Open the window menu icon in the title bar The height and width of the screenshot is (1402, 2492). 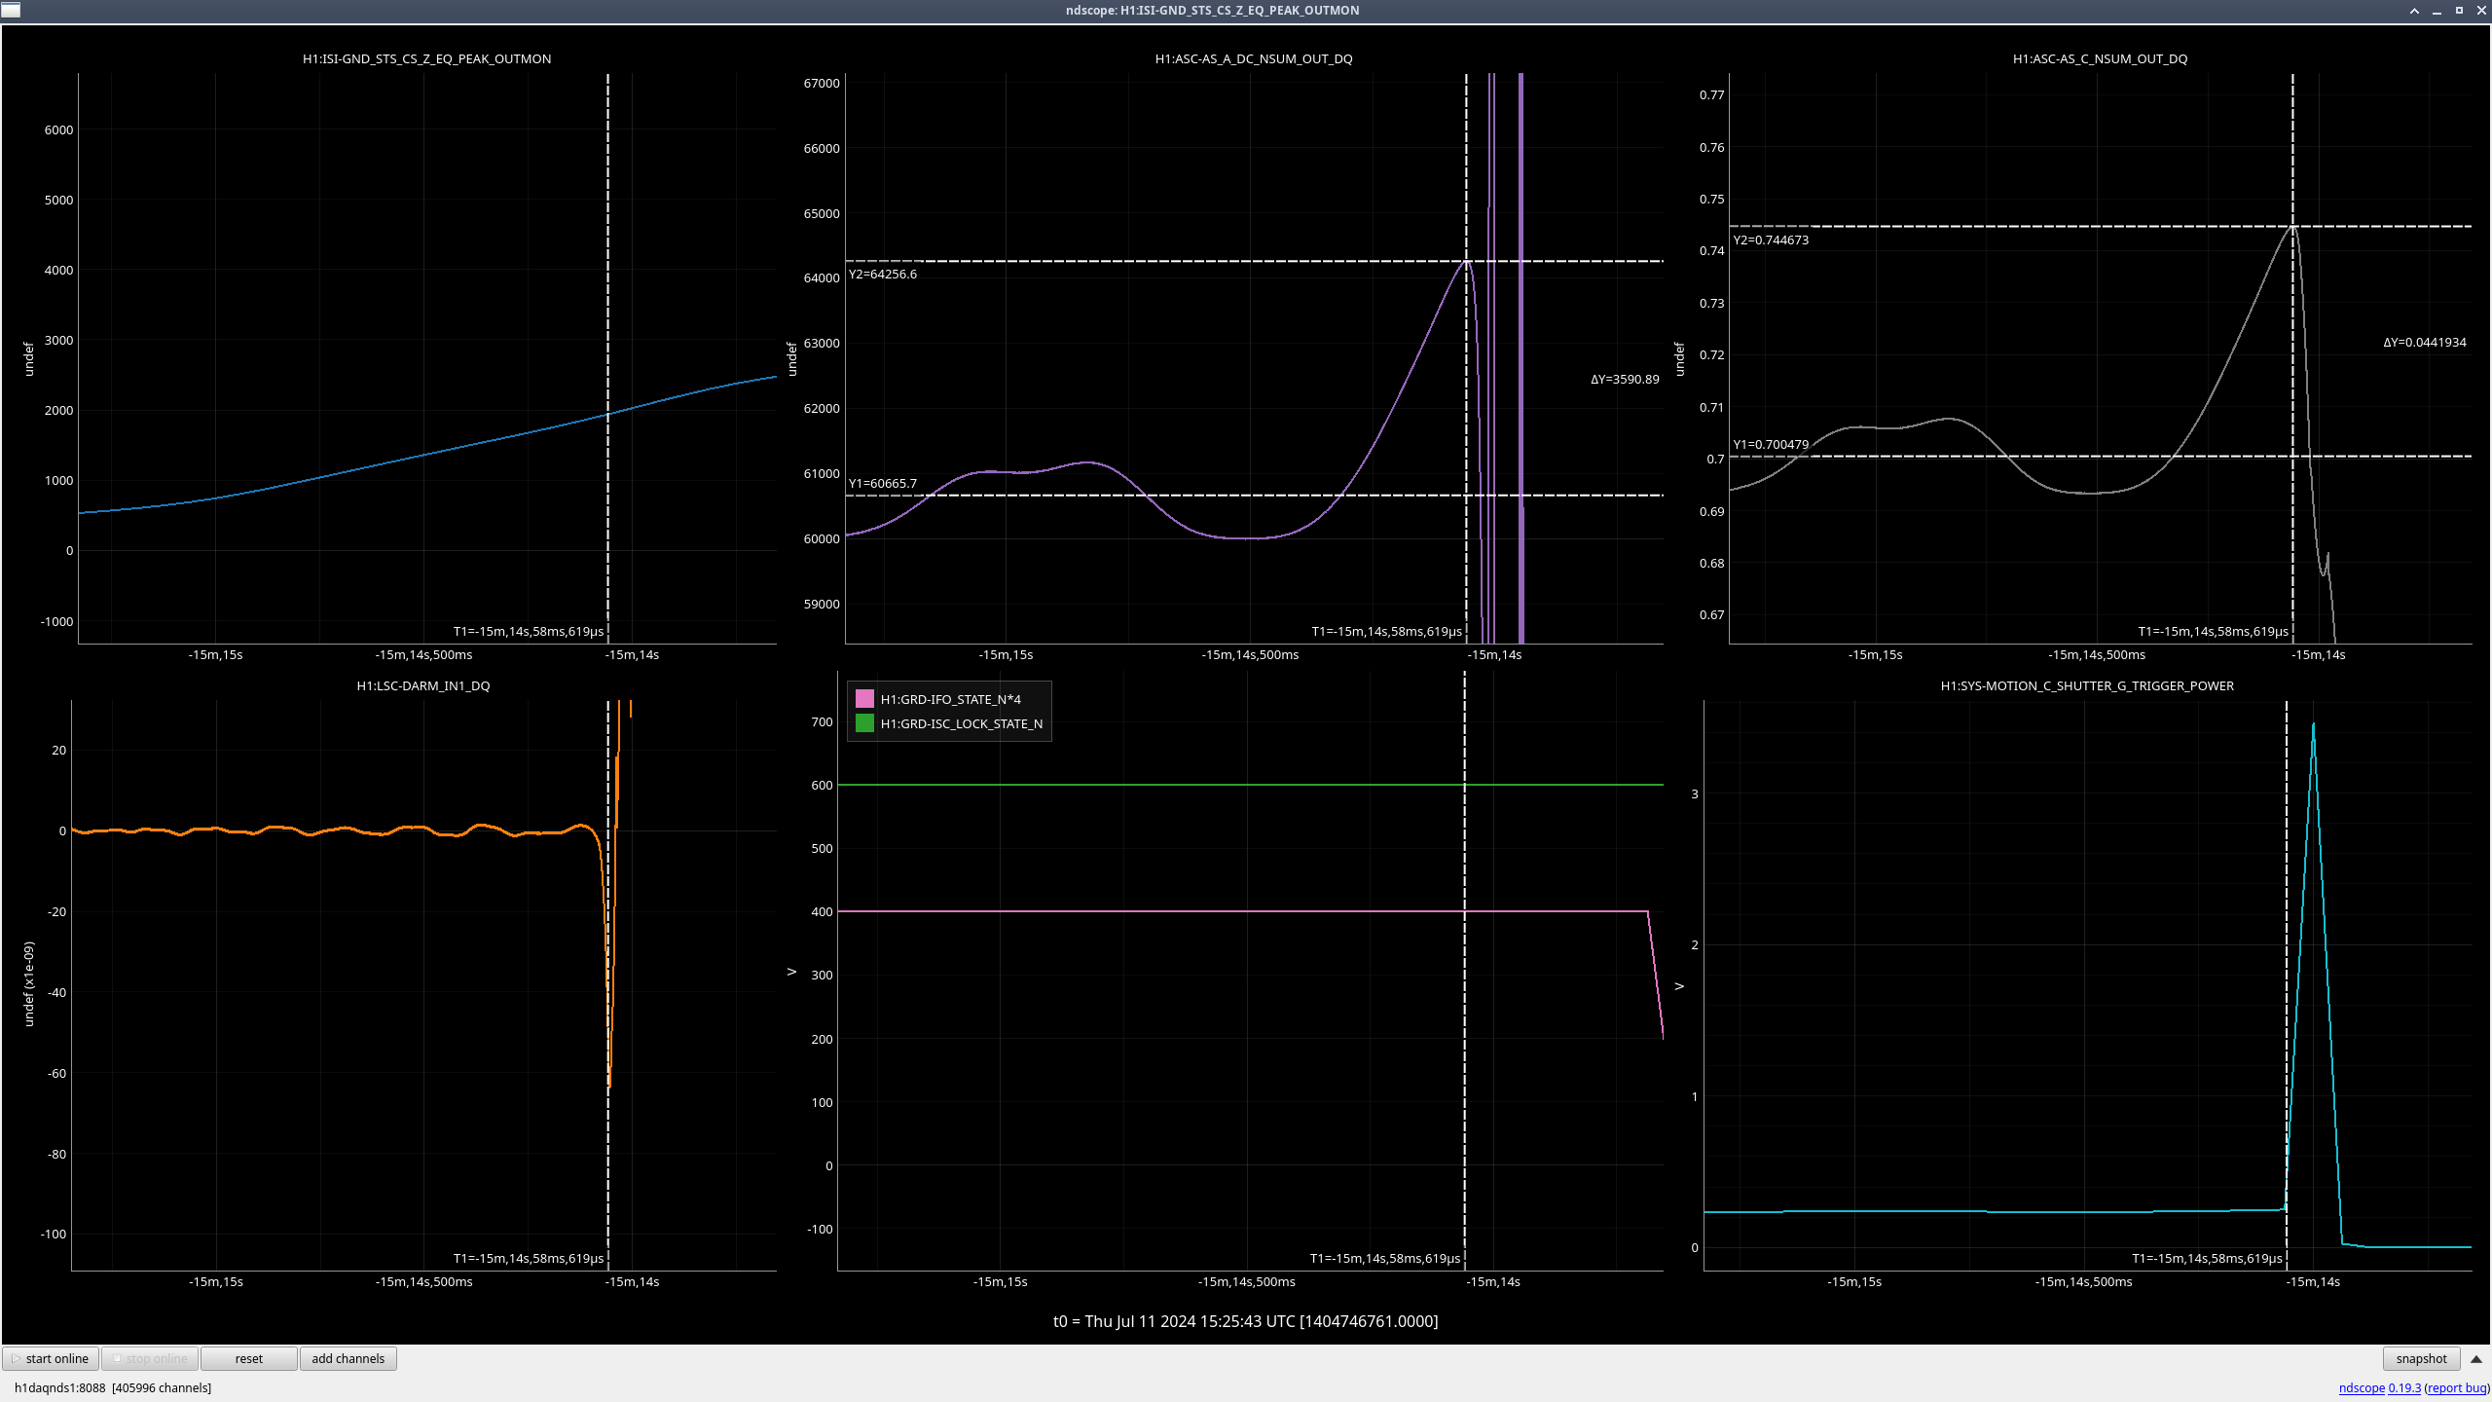[x=11, y=11]
